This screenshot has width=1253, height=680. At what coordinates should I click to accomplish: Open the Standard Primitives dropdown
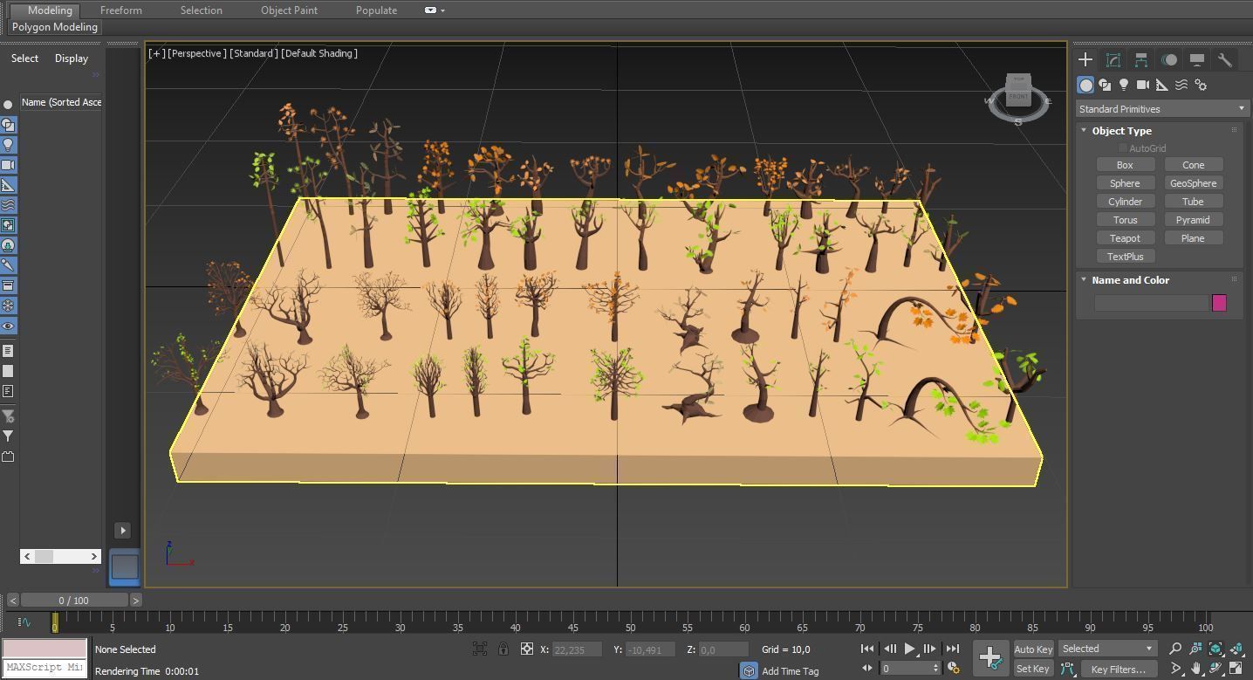[1161, 109]
